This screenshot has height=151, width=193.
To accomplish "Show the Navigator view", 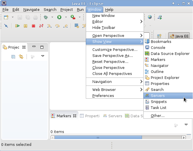I will pyautogui.click(x=168, y=66).
